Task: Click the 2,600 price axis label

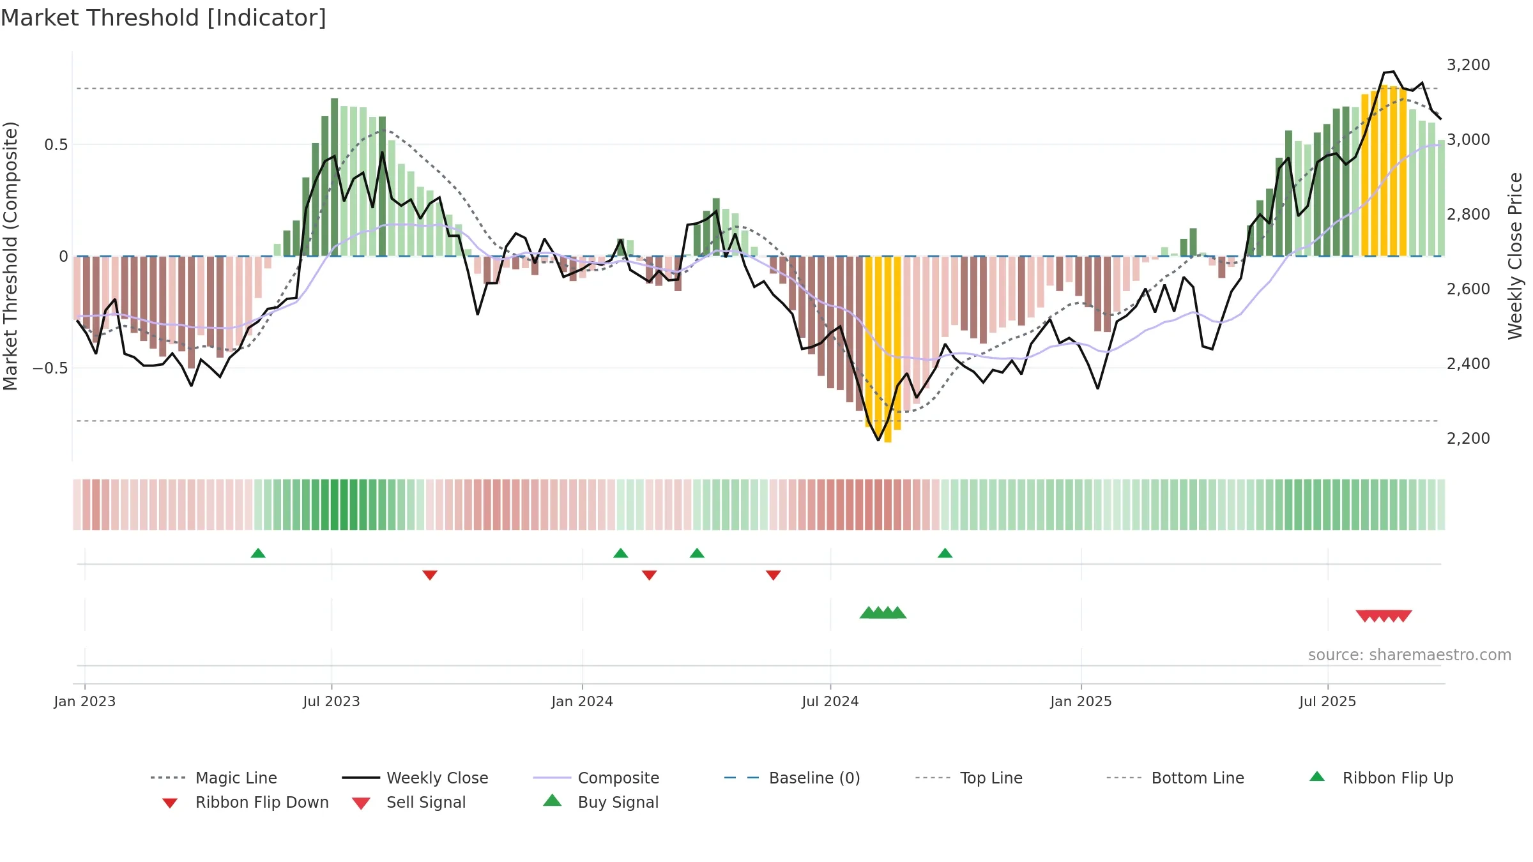Action: [1468, 289]
